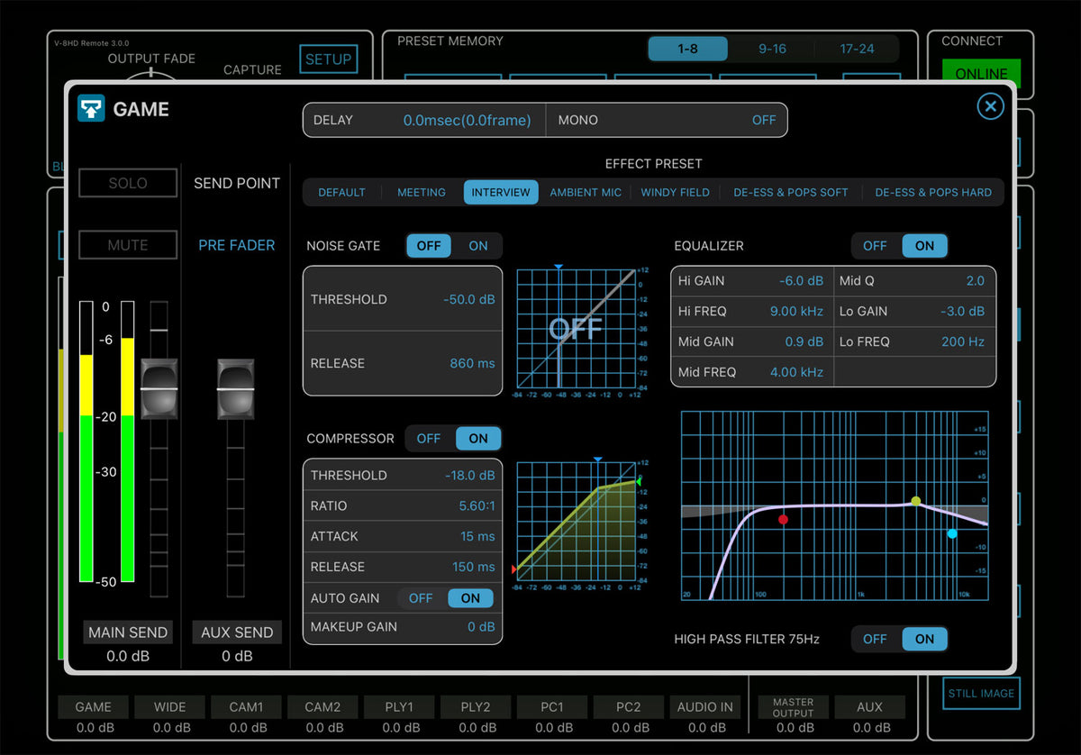Select the red Lo FREQ node on EQ curve
Image resolution: width=1081 pixels, height=755 pixels.
[784, 520]
